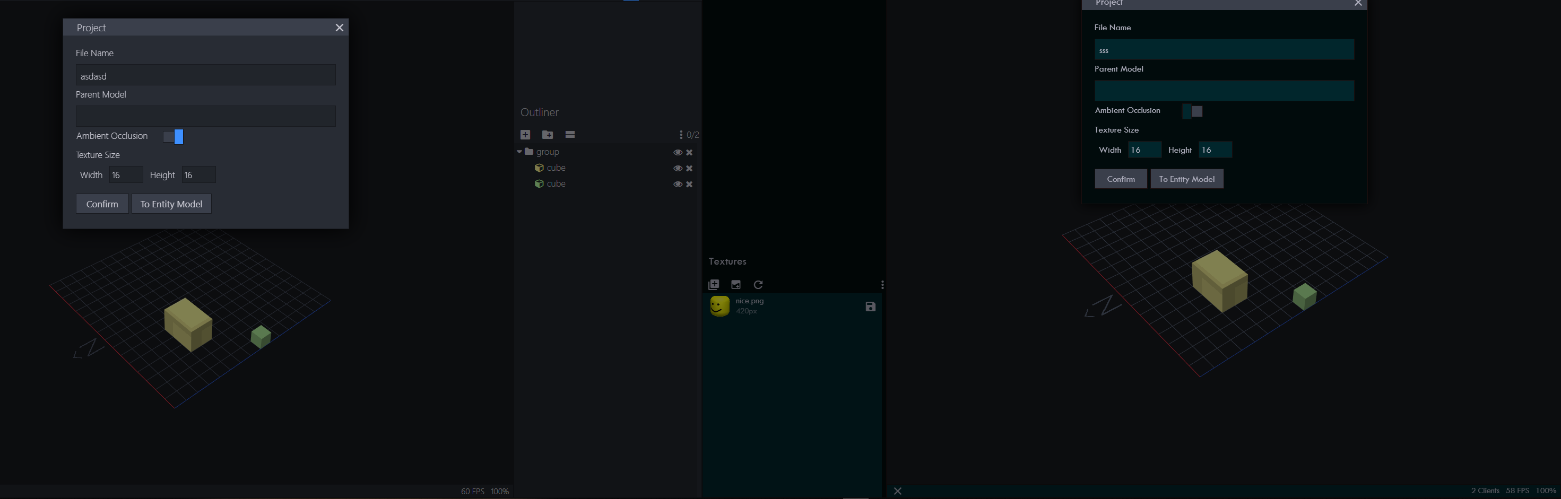This screenshot has width=1561, height=499.
Task: Delete the group with its X icon
Action: click(x=690, y=152)
